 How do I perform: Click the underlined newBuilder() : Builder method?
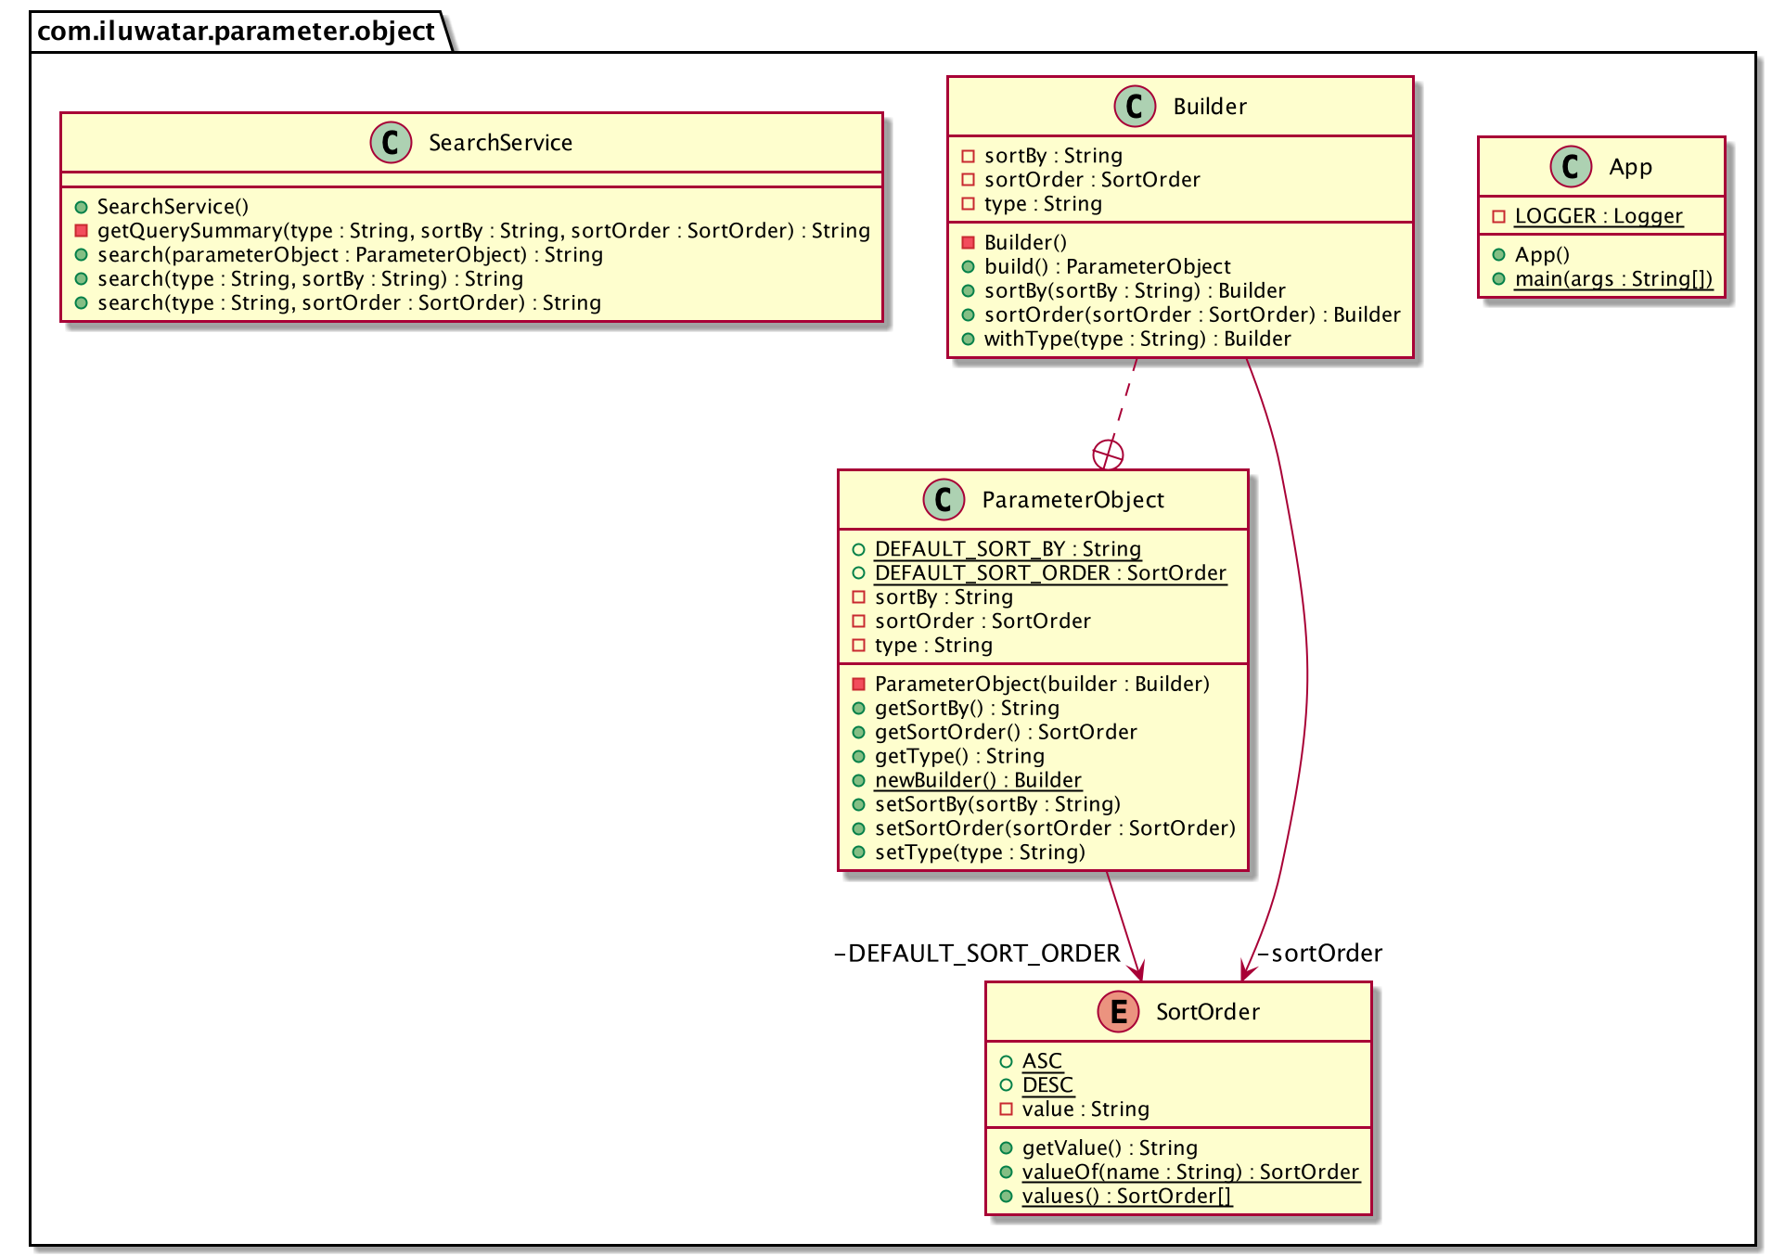(978, 780)
